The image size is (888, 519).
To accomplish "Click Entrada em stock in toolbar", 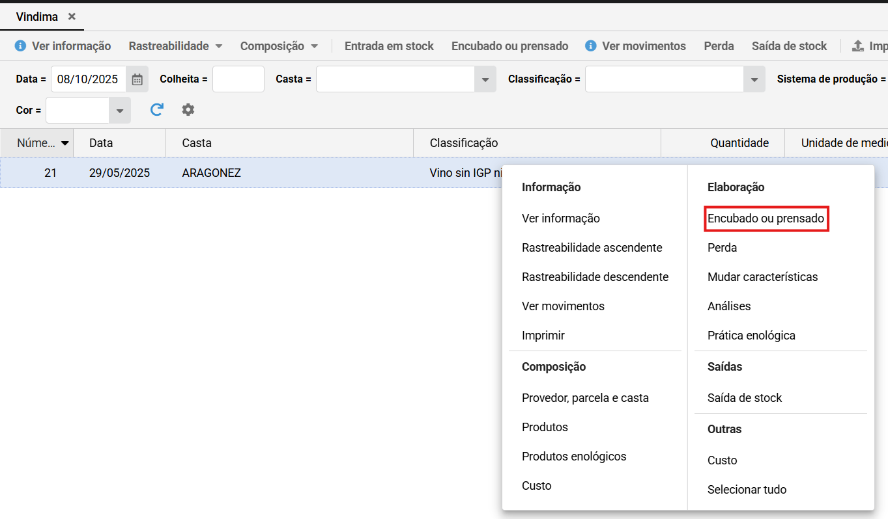I will click(x=389, y=46).
